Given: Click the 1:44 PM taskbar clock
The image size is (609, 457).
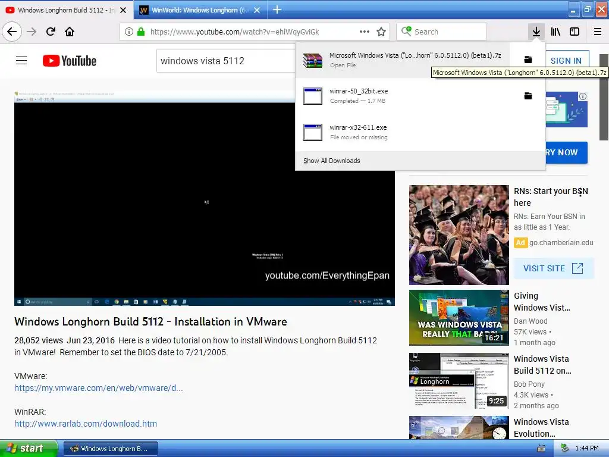Looking at the screenshot, I should (587, 449).
